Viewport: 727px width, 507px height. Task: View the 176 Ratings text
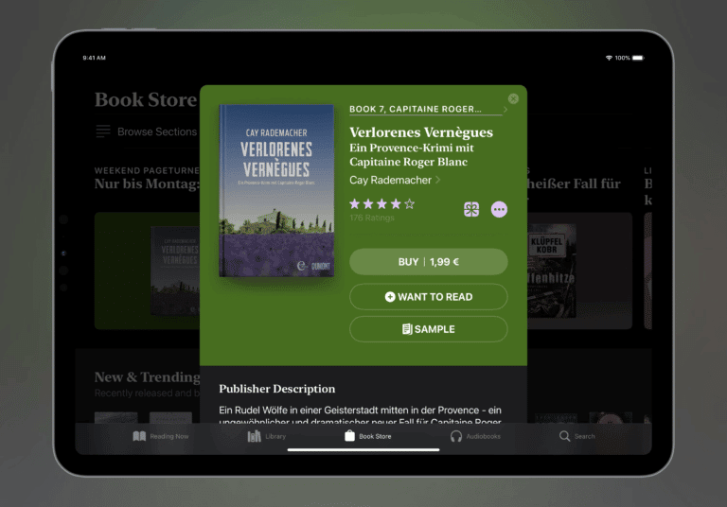pos(372,218)
